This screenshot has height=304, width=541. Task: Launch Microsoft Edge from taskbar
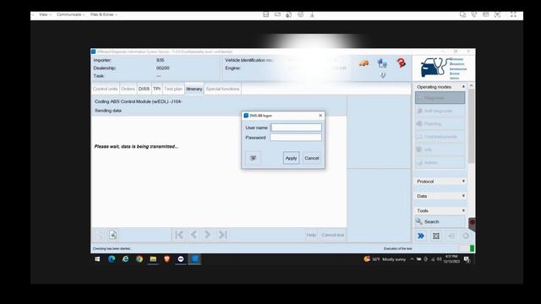pyautogui.click(x=112, y=259)
